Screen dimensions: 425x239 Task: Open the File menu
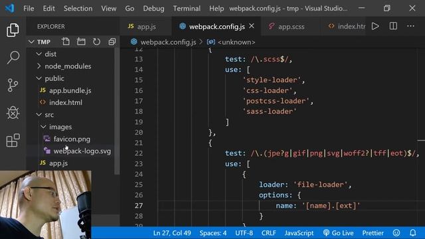pyautogui.click(x=29, y=9)
